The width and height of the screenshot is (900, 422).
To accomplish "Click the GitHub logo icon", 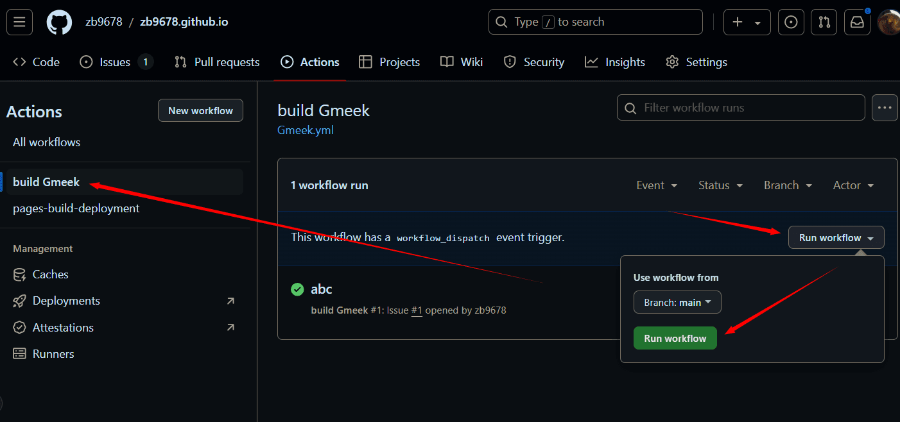I will (59, 22).
